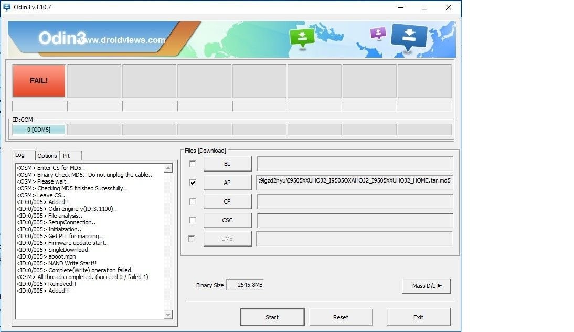Screen dimensions: 574x332
Task: Click the purple download icon in banner
Action: coord(378,34)
